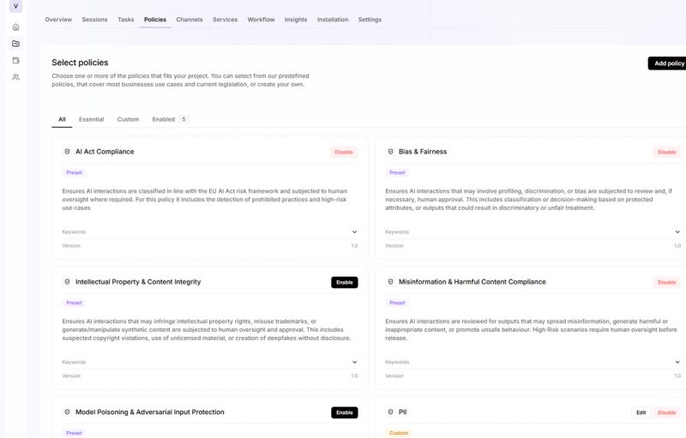Enable Model Poisoning & Adversarial Input Protection
Image resolution: width=686 pixels, height=438 pixels.
[x=345, y=412]
